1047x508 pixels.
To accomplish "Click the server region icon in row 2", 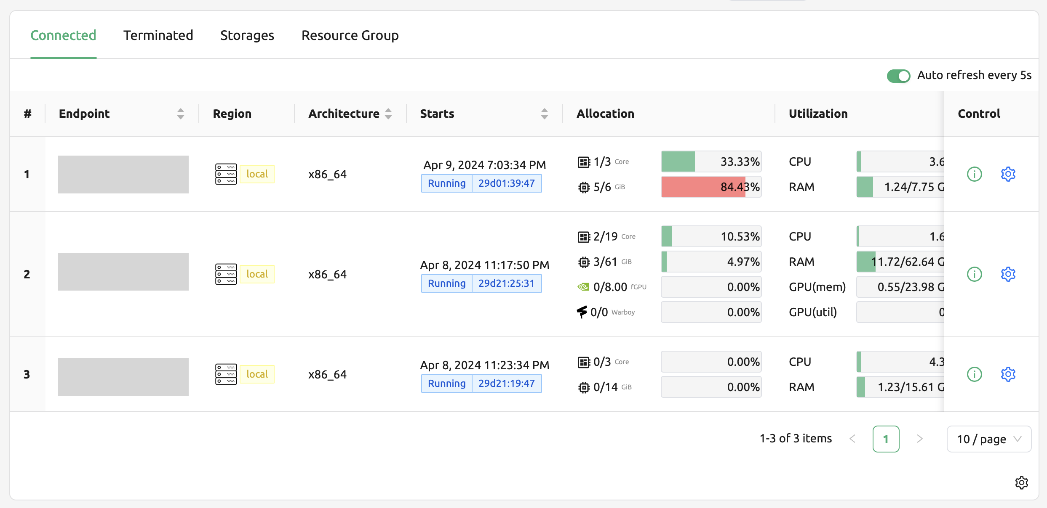I will 226,274.
